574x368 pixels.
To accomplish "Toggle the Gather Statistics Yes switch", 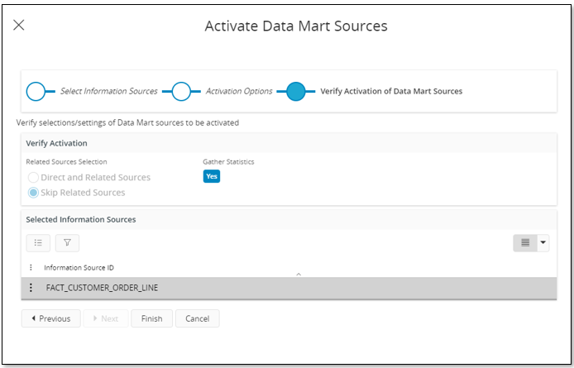I will 212,176.
